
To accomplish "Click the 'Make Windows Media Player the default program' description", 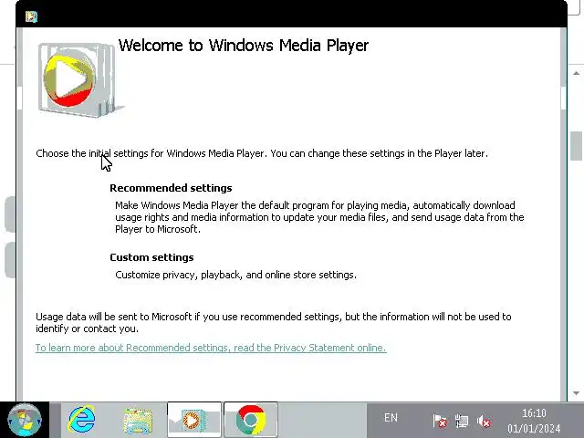I will click(x=319, y=217).
